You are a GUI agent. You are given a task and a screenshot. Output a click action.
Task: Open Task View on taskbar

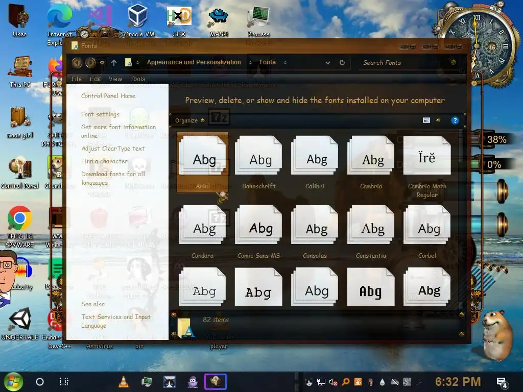tap(64, 382)
